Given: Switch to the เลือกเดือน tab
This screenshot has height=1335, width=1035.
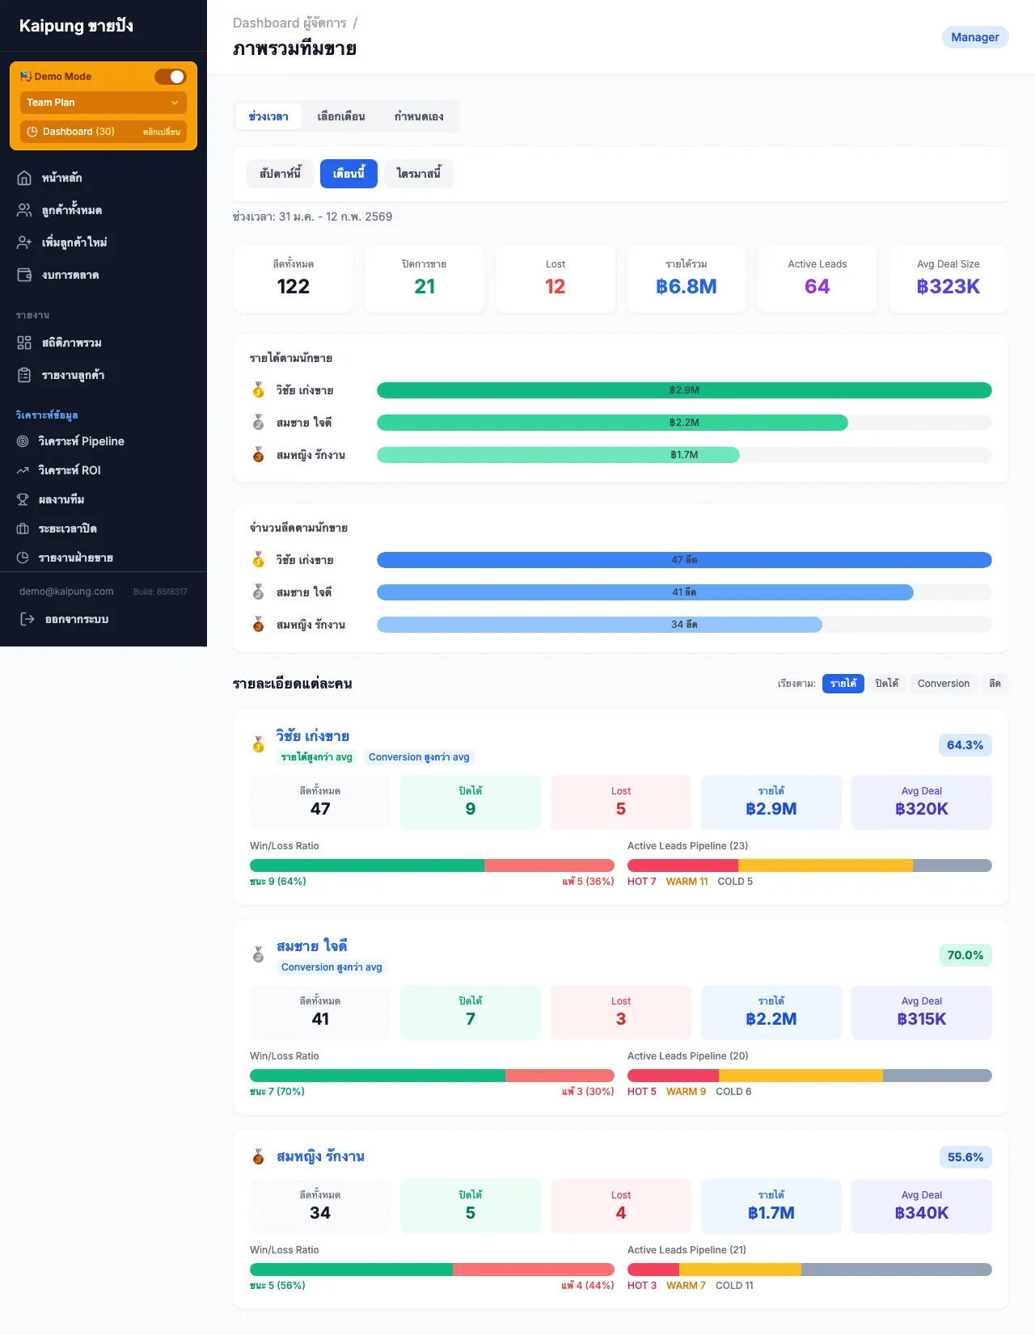Looking at the screenshot, I should pos(340,116).
